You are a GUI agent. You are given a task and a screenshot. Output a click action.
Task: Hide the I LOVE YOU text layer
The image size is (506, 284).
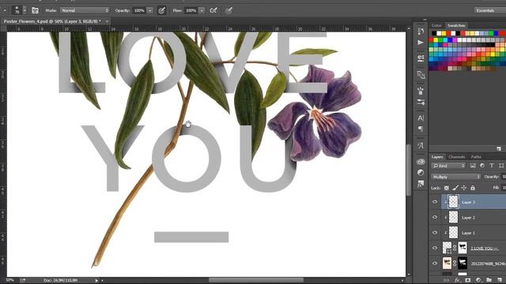(x=435, y=248)
